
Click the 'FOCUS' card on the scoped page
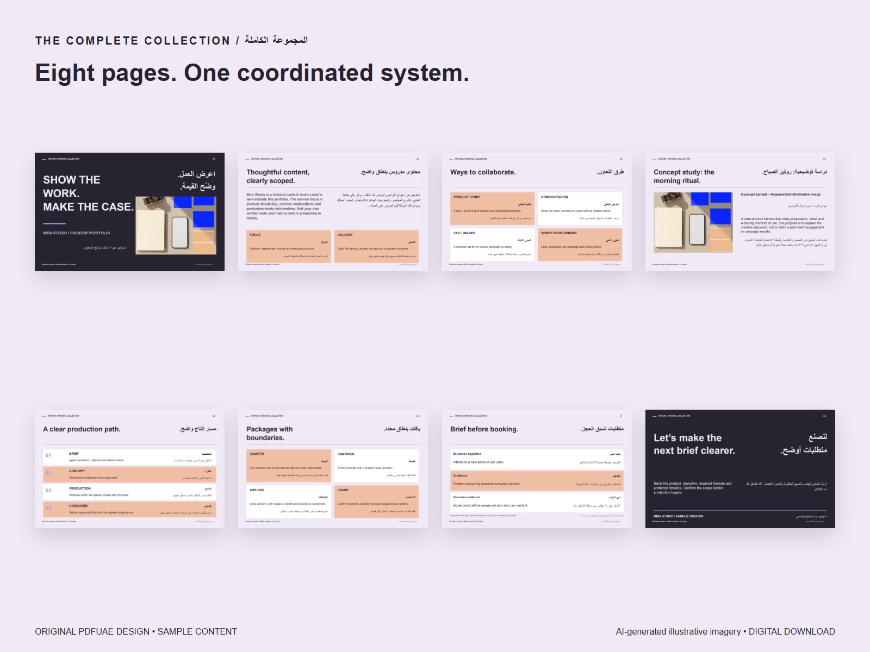[289, 246]
